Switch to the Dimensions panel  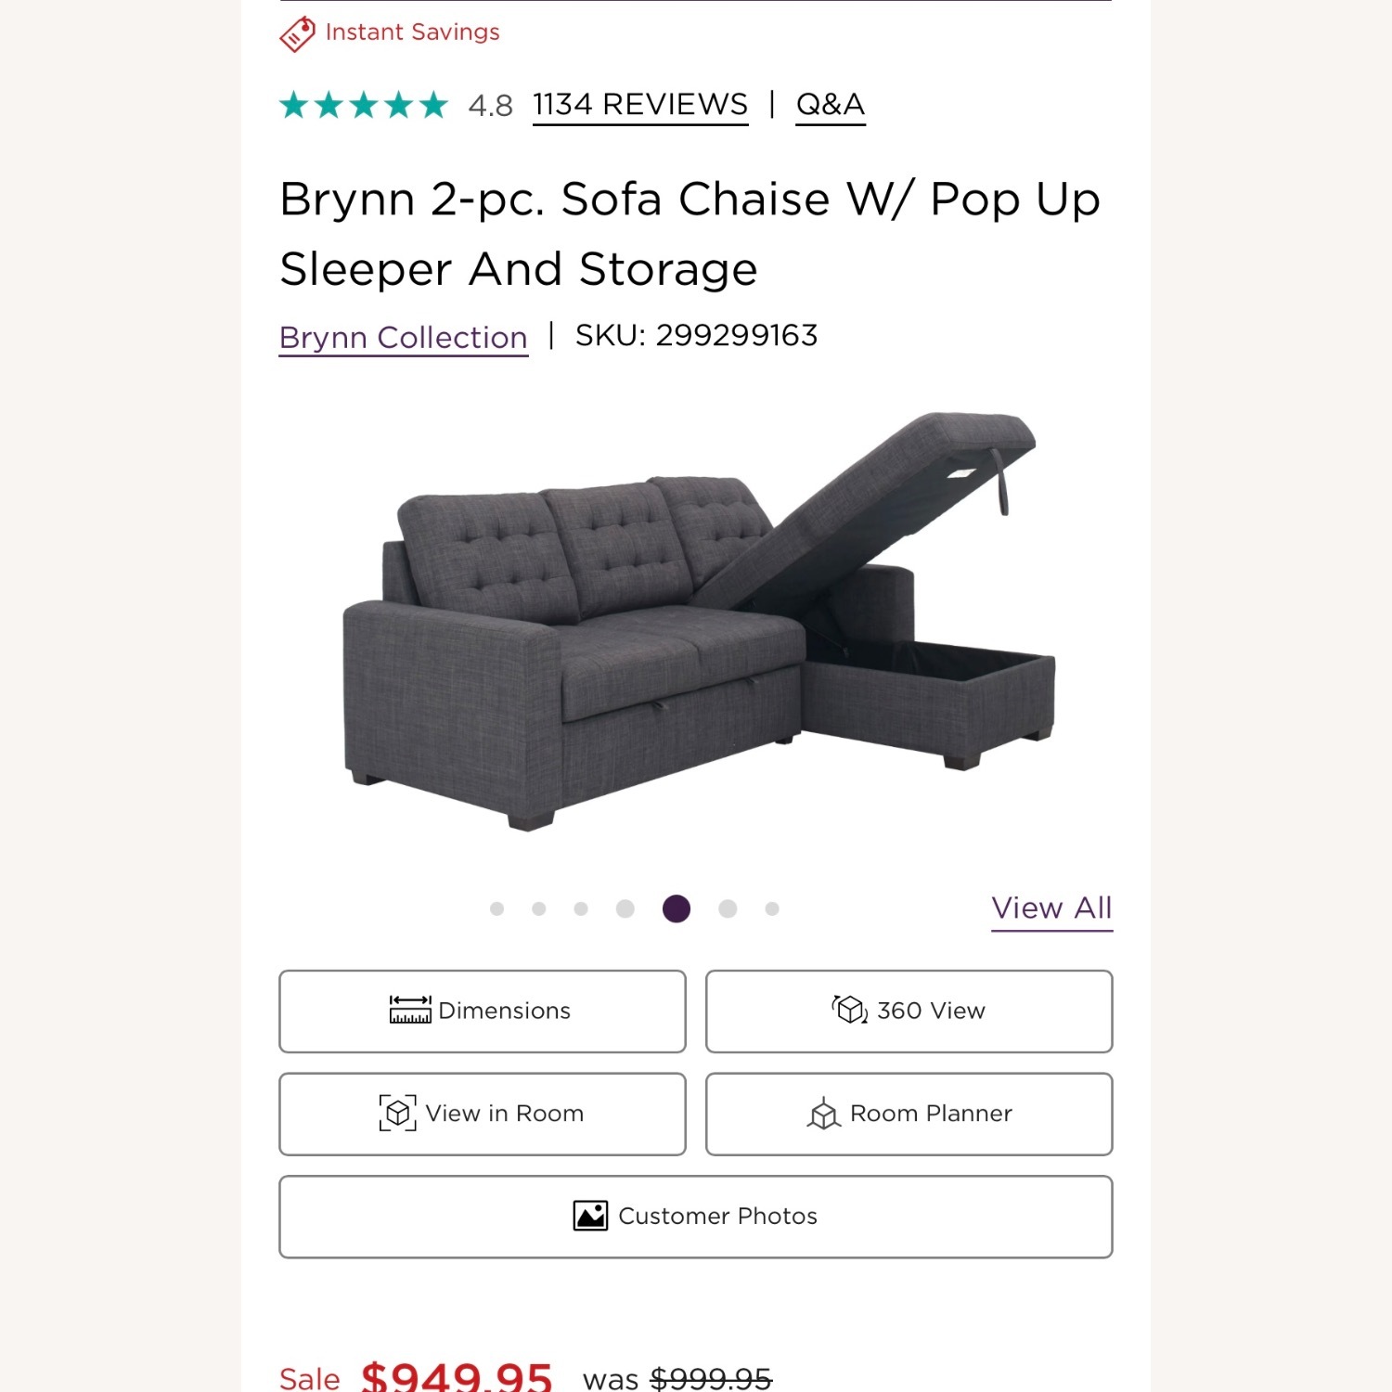point(481,1011)
